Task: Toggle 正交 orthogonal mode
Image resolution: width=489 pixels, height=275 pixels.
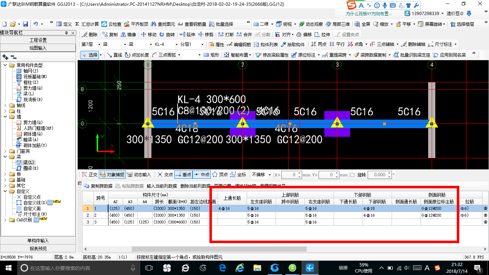Action: pos(89,175)
